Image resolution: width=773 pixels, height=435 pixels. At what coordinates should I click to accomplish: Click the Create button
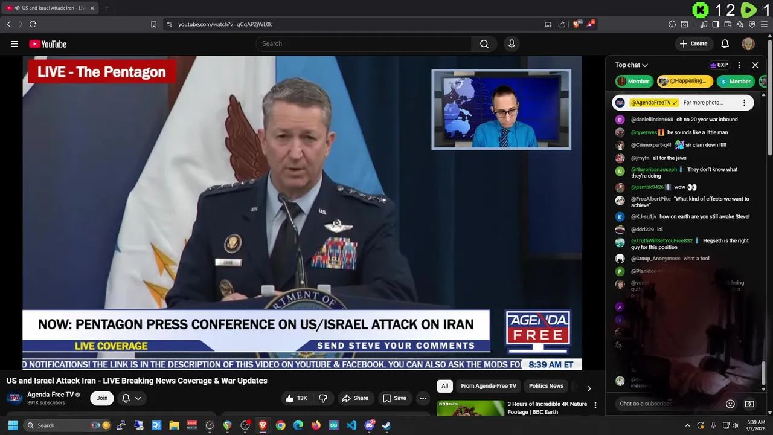(693, 43)
